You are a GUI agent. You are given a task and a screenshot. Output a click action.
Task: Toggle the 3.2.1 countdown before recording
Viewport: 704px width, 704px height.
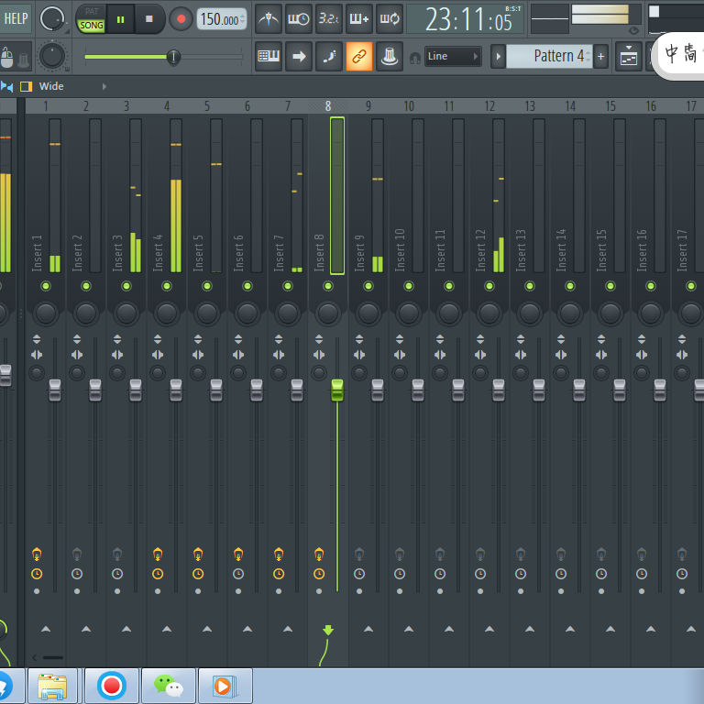click(x=329, y=19)
